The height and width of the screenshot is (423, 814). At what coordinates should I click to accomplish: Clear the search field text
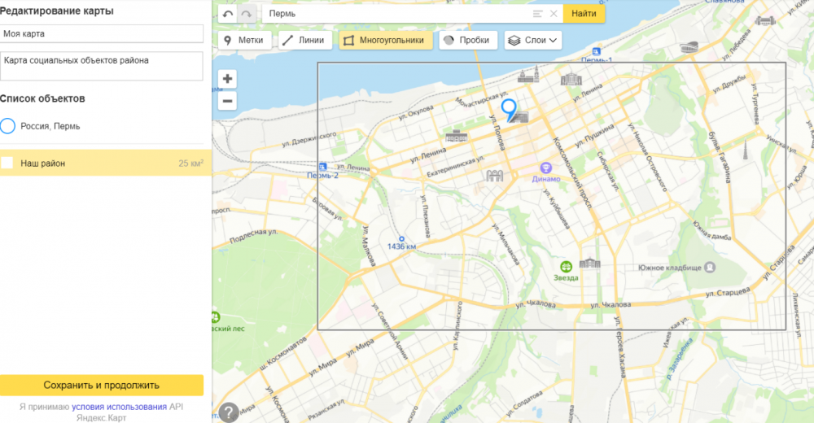pyautogui.click(x=554, y=14)
